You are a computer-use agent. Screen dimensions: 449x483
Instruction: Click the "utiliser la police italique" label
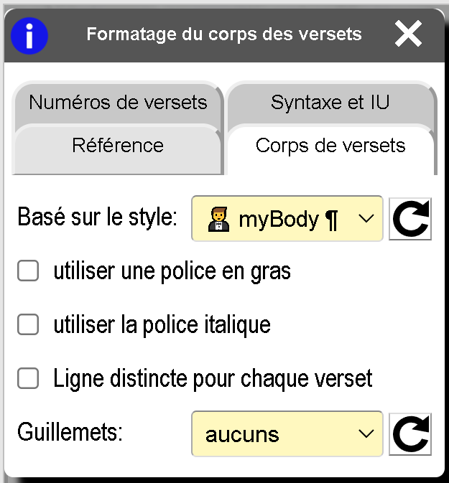coord(162,325)
